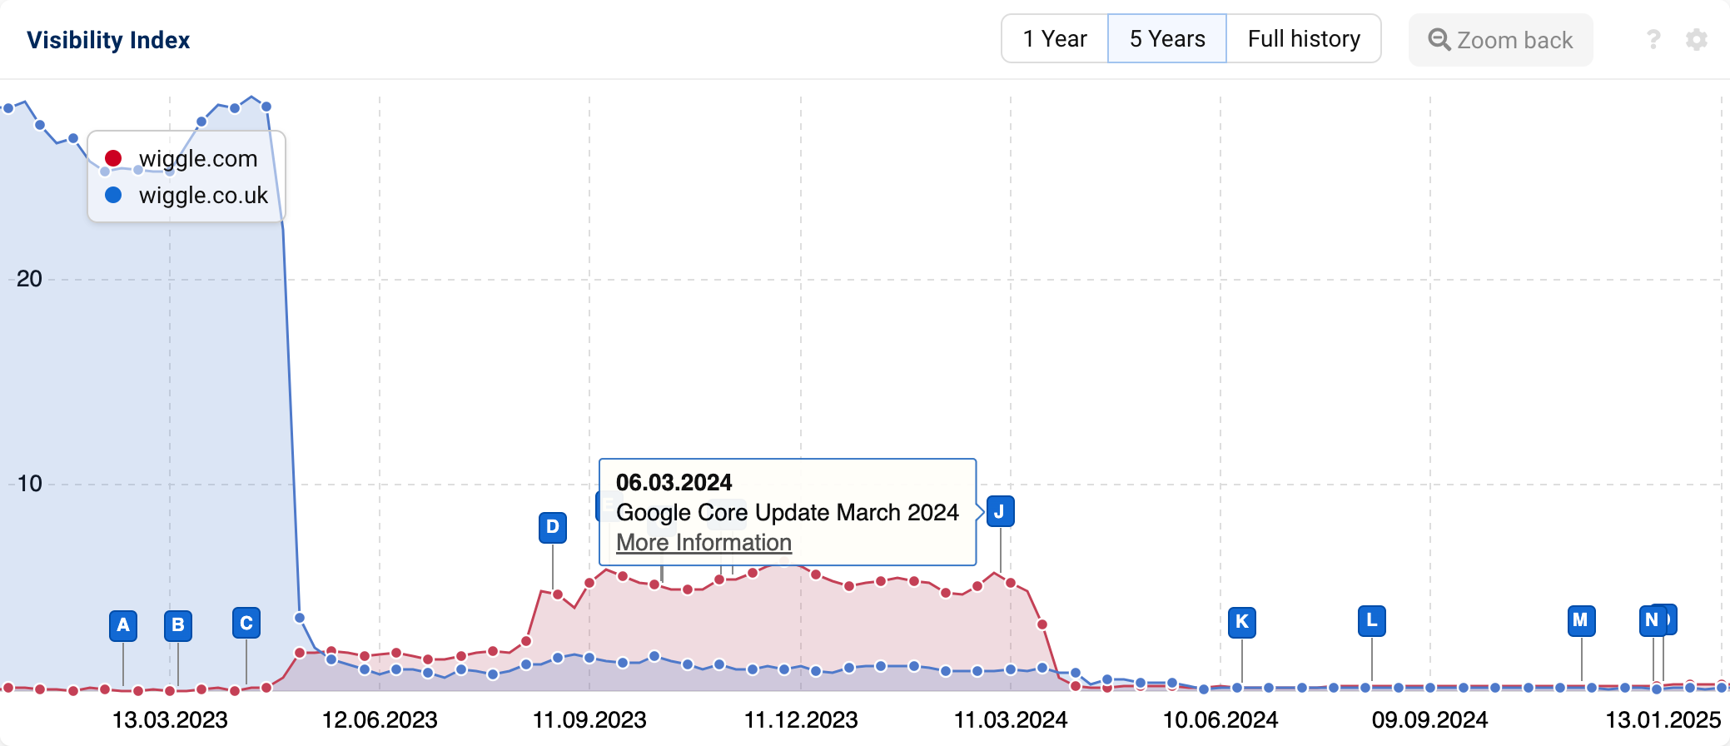
Task: Select the 5 Years range tab
Action: [1167, 38]
